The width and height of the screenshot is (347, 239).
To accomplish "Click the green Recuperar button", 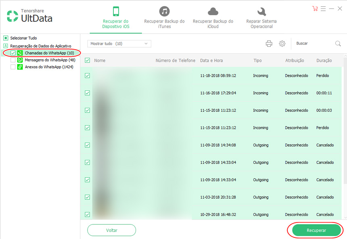I will pos(316,231).
